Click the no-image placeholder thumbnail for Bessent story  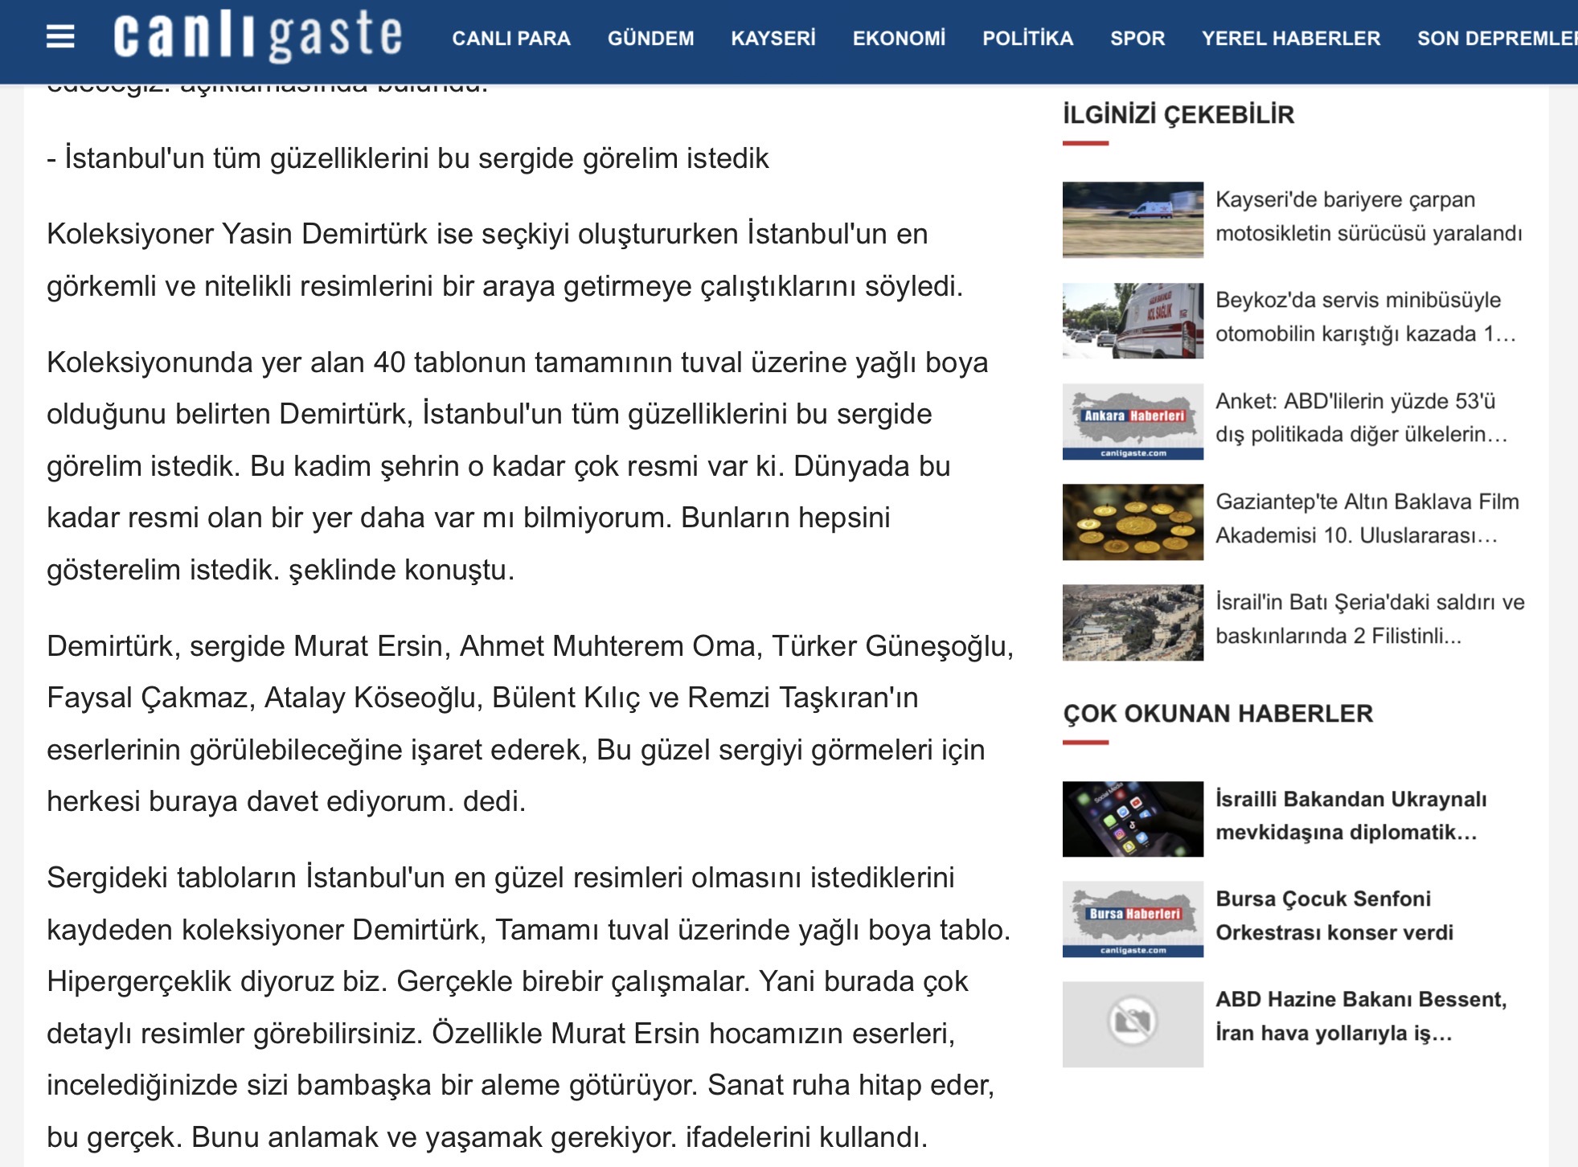1133,1024
